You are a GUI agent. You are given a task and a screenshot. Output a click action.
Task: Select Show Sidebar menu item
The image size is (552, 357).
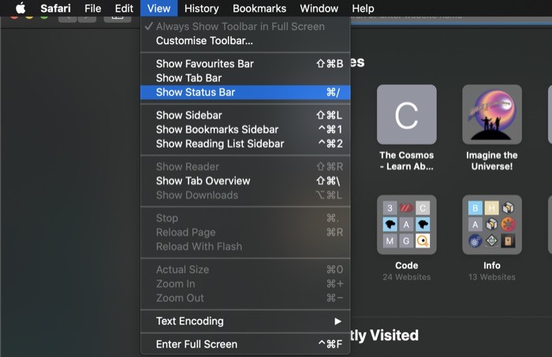pyautogui.click(x=245, y=115)
